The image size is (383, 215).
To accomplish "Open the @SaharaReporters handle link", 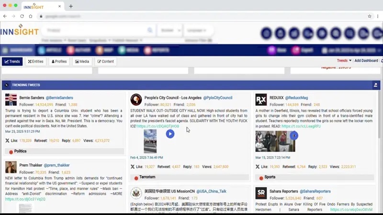I will (315, 192).
